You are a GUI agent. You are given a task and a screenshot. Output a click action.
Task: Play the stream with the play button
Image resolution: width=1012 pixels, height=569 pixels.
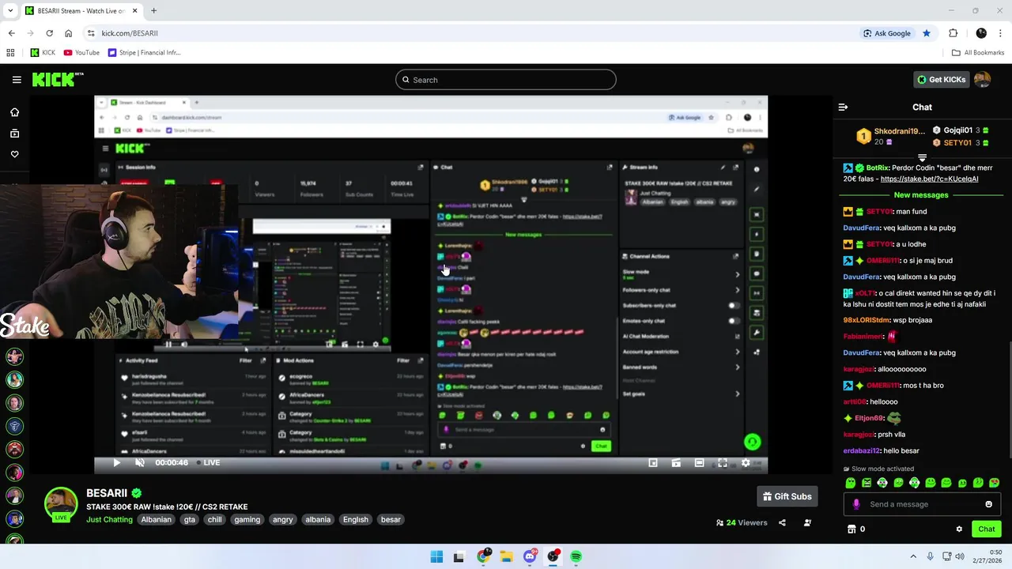(x=116, y=462)
